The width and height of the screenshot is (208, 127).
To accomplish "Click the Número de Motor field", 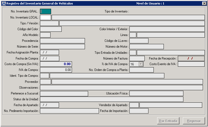I will (x=146, y=47).
